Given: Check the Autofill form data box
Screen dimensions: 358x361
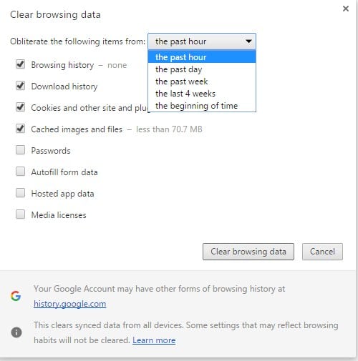Looking at the screenshot, I should coord(20,172).
